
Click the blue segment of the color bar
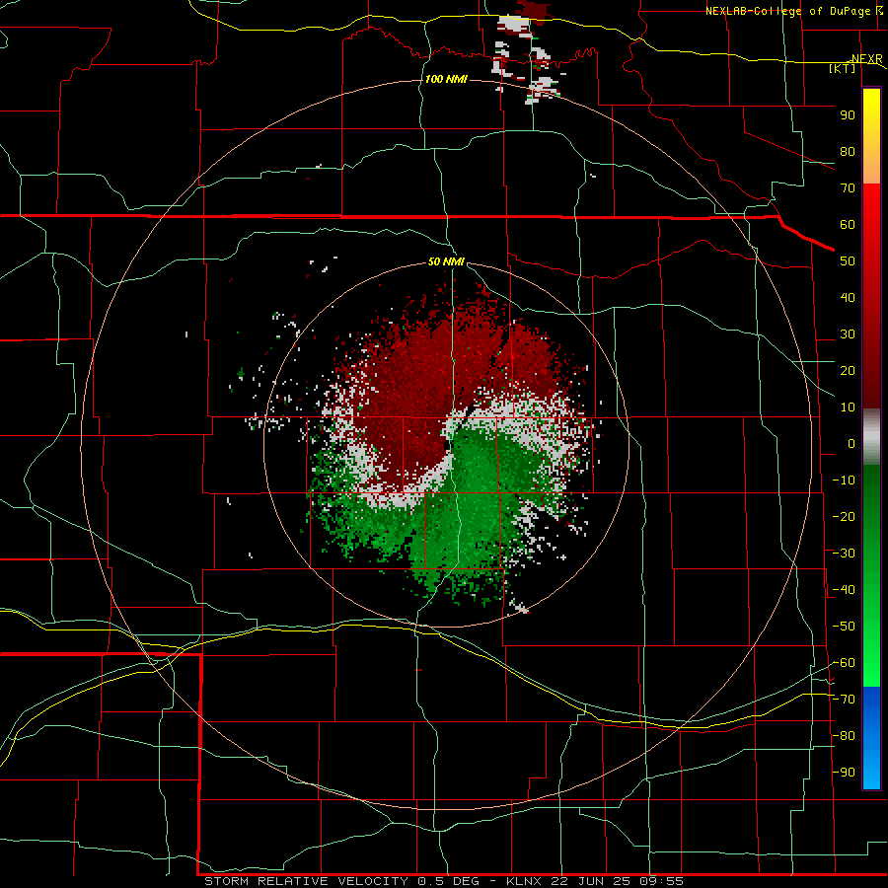point(871,738)
